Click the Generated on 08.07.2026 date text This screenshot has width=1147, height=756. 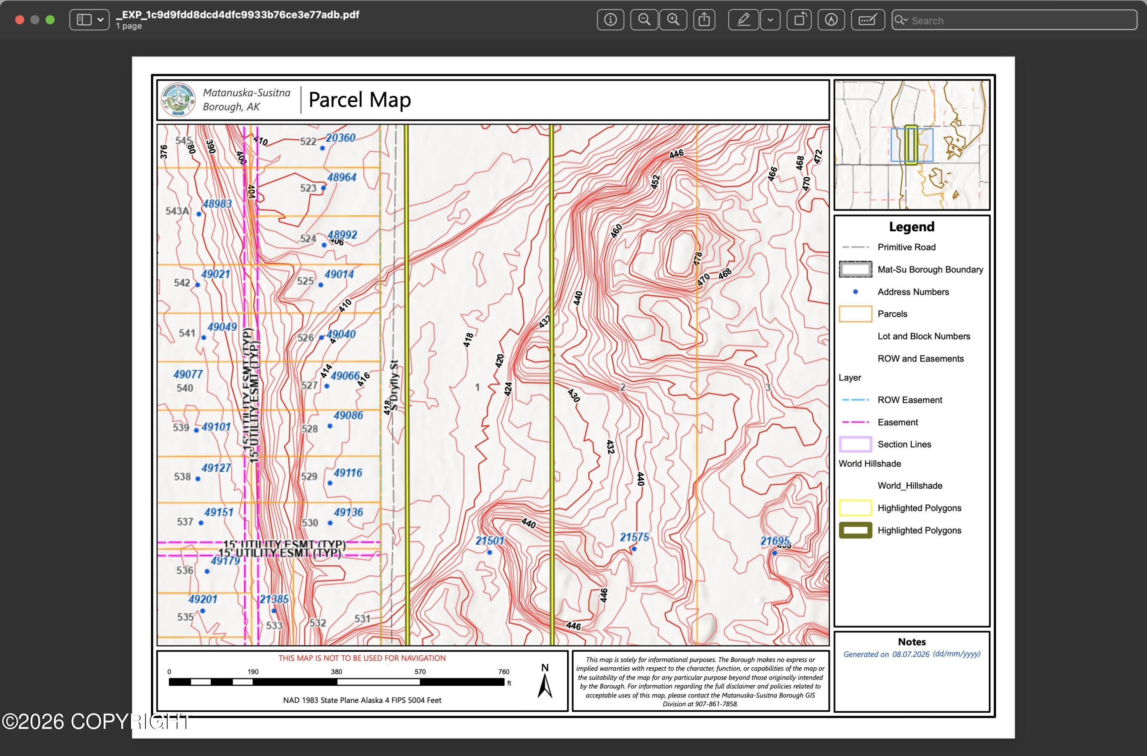pos(911,654)
